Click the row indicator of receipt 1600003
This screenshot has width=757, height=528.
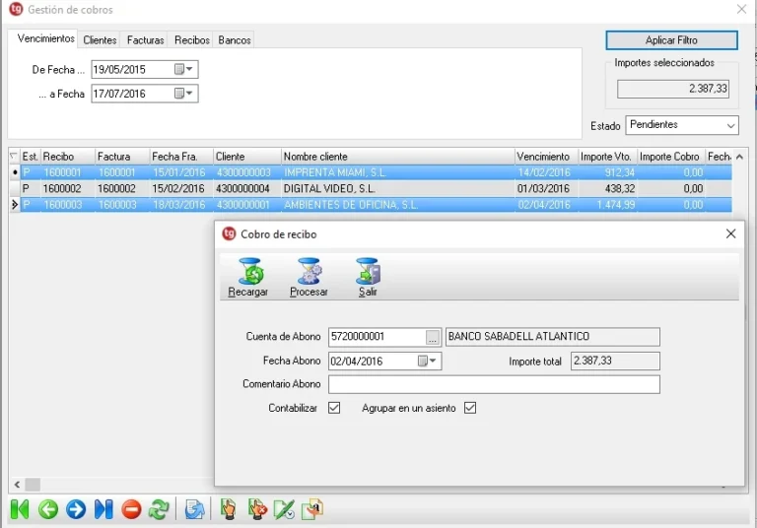coord(15,205)
